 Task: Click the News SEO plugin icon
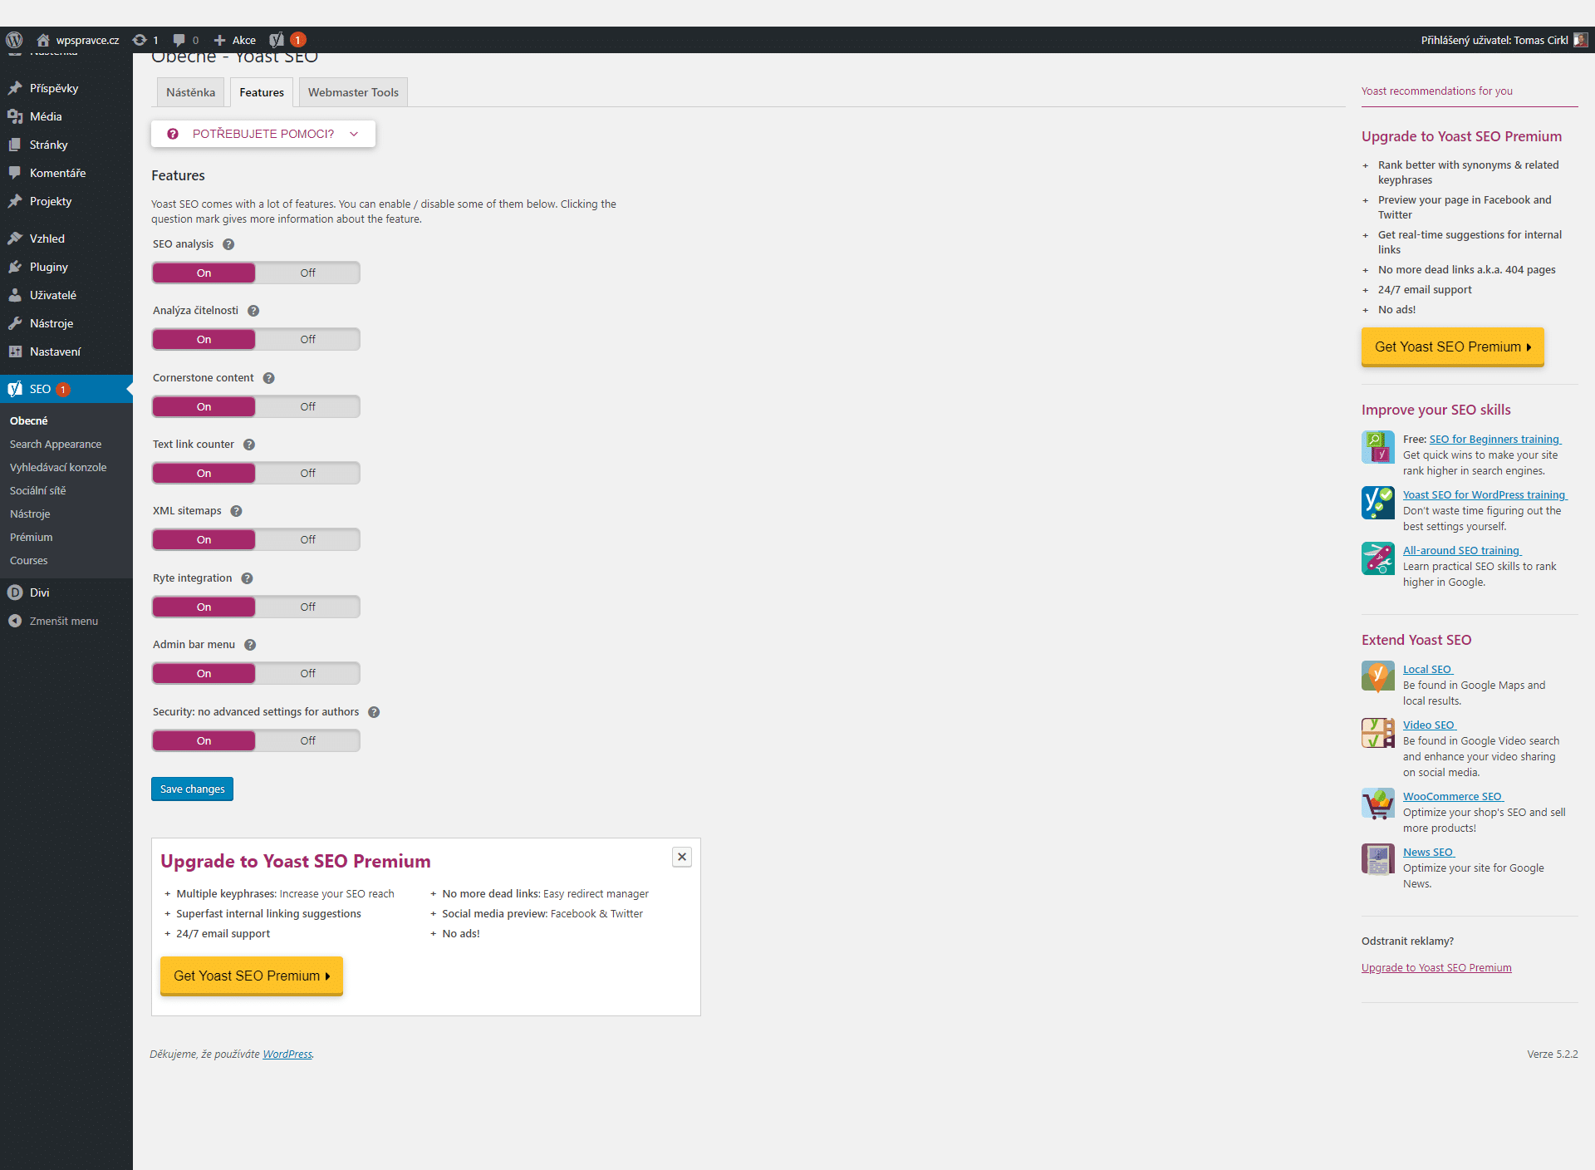pos(1378,860)
